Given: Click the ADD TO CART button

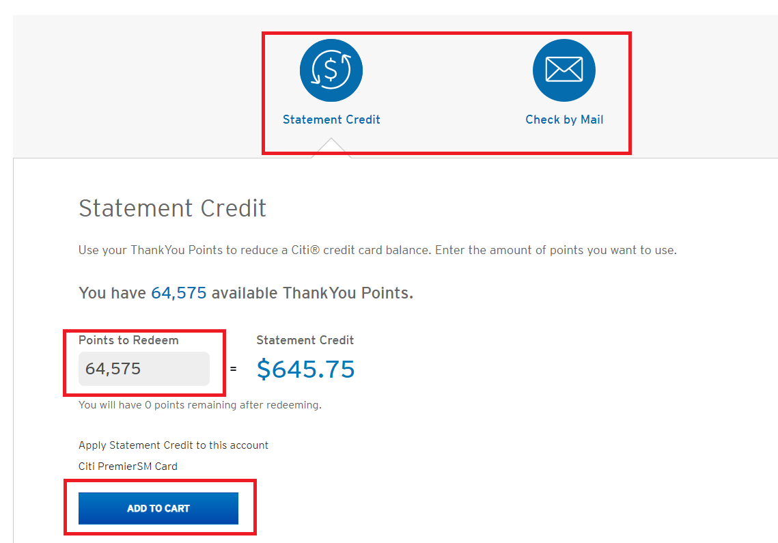Looking at the screenshot, I should 158,508.
